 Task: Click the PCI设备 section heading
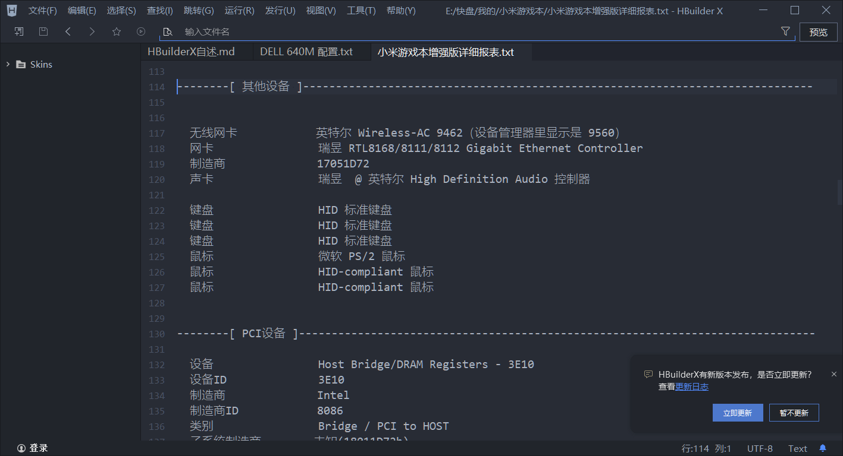tap(264, 334)
